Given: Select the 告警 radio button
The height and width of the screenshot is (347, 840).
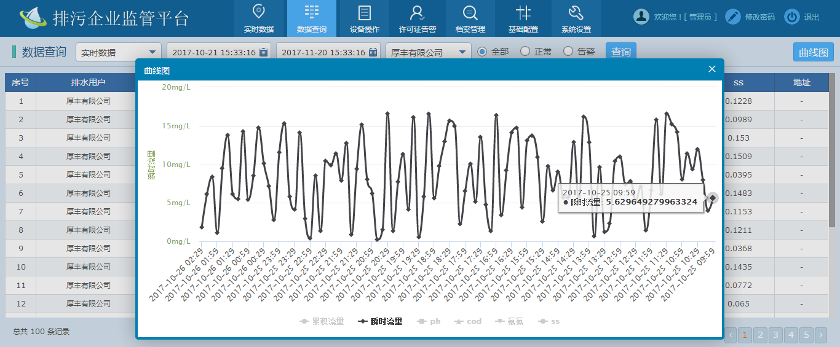Looking at the screenshot, I should [568, 52].
